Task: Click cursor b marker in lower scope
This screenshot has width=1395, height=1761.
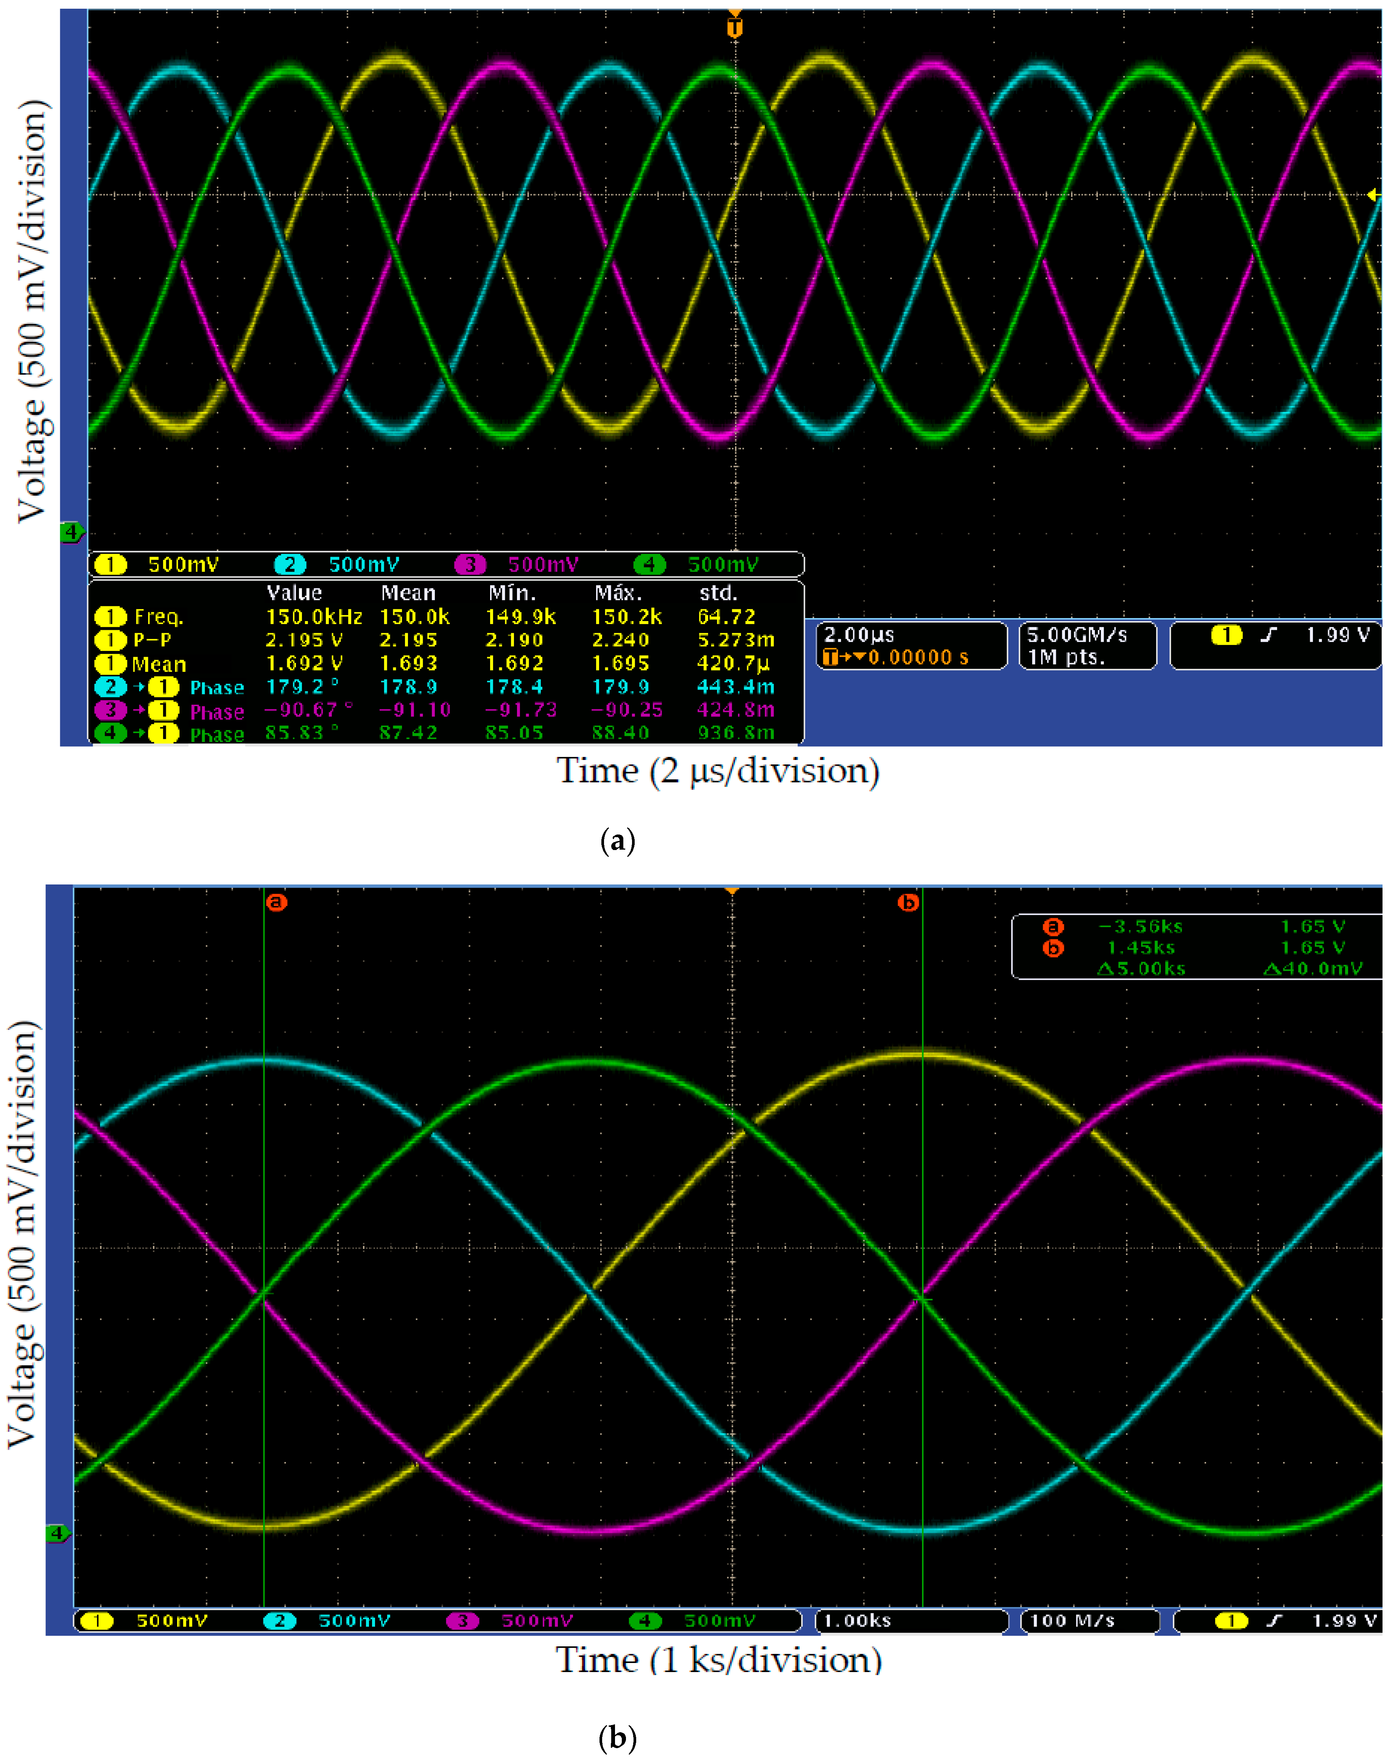Action: tap(908, 902)
